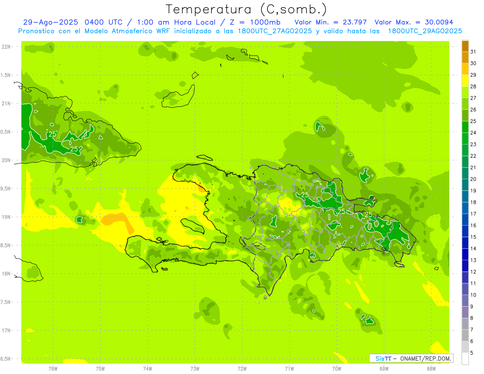484x374 pixels.
Task: Click legend value 31
Action: point(474,52)
